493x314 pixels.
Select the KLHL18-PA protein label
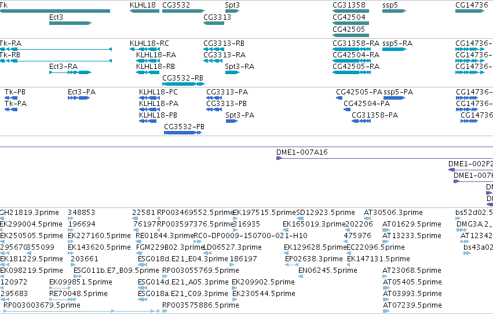[159, 104]
